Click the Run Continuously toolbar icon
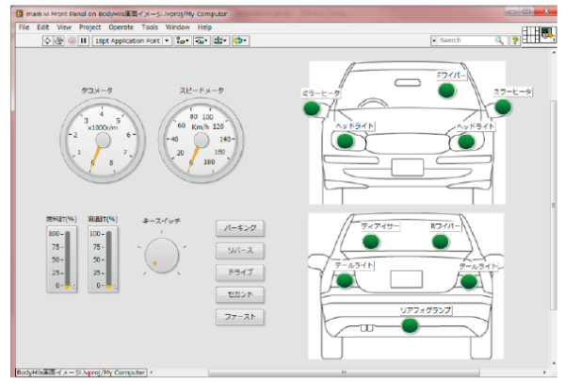Viewport: 565px width, 382px height. (x=59, y=41)
